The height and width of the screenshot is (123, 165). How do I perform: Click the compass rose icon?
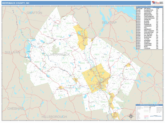coord(131,116)
